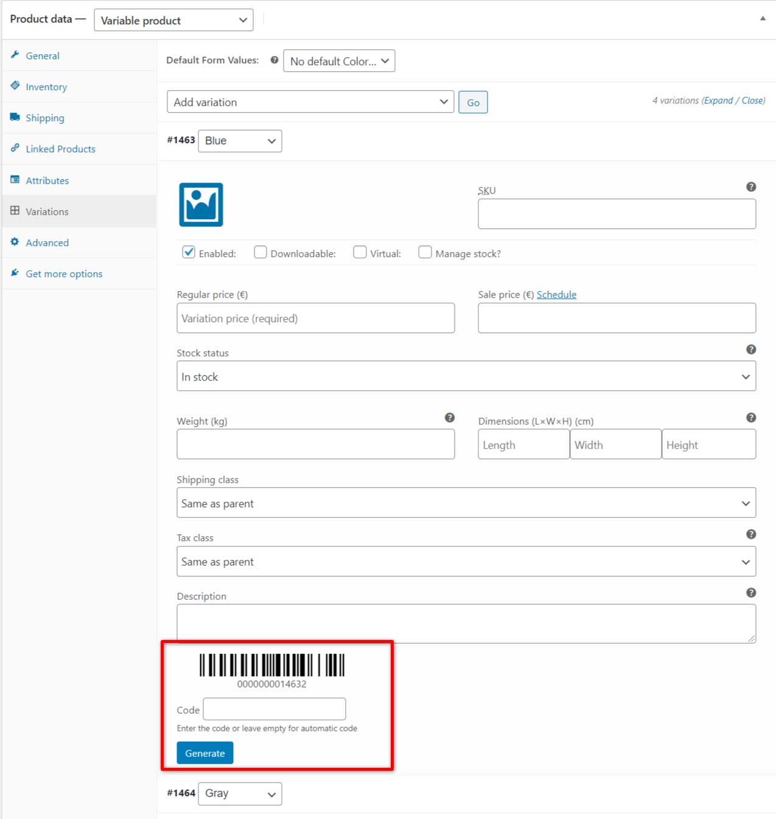Focus the Regular price input field
Screen dimensions: 776x819
316,318
